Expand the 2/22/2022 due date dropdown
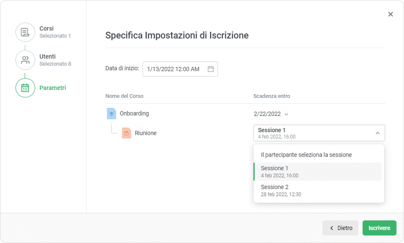The width and height of the screenshot is (404, 243). (x=286, y=114)
